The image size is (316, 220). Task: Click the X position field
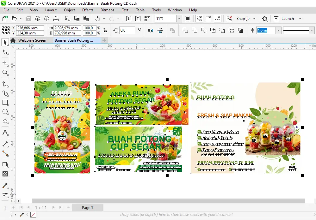coord(30,28)
